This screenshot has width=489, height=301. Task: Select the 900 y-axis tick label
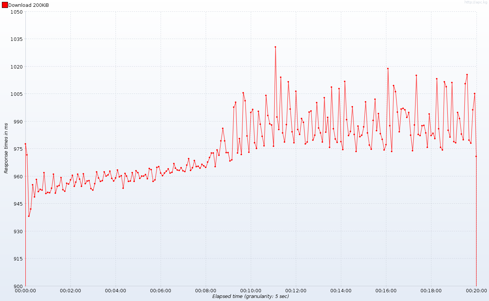(19, 286)
